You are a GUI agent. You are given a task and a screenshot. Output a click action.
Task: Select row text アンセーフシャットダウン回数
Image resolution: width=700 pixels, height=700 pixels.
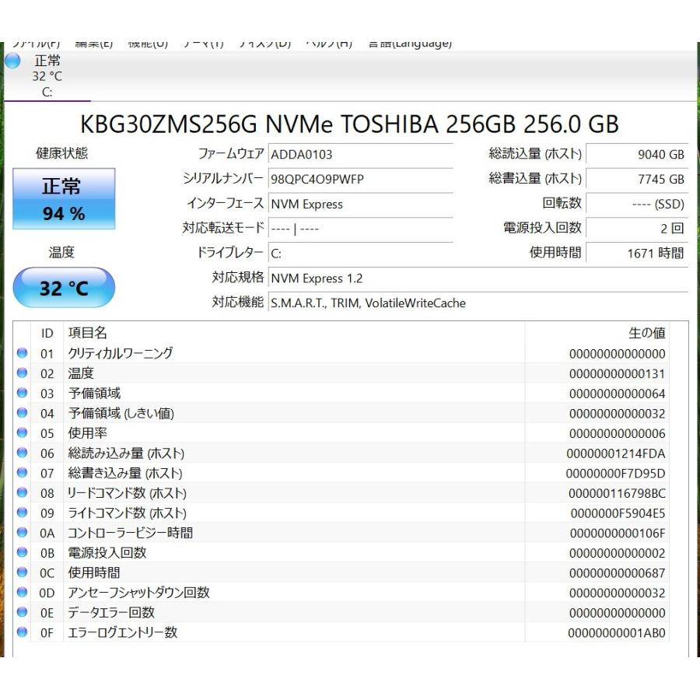pyautogui.click(x=138, y=593)
